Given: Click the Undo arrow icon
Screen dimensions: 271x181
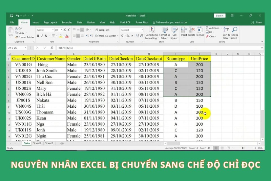Looking at the screenshot, I should tap(18, 16).
